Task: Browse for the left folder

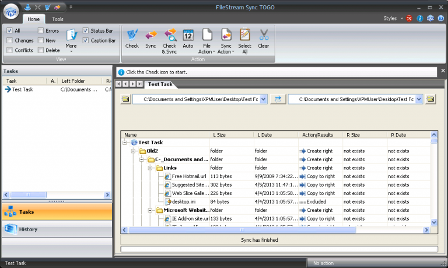Action: (x=125, y=99)
